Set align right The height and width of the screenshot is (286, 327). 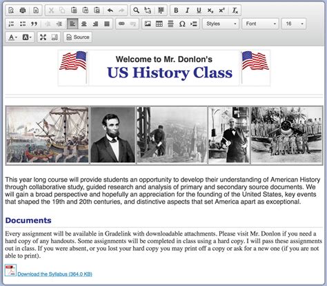(x=95, y=23)
